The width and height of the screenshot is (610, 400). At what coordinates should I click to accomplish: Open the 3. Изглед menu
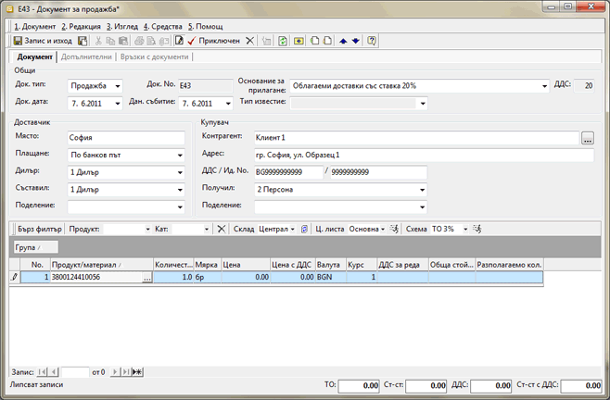[x=122, y=27]
